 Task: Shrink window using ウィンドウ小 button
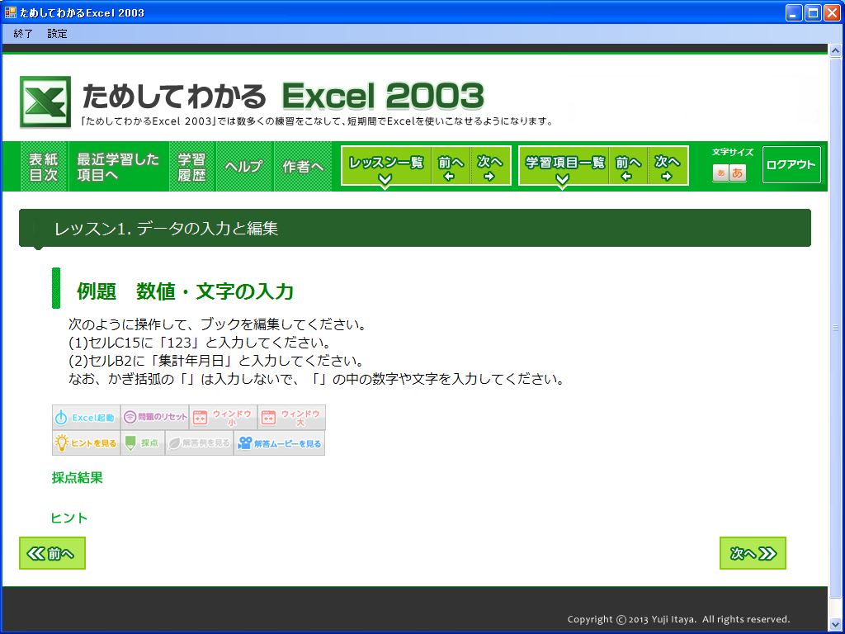(x=223, y=417)
